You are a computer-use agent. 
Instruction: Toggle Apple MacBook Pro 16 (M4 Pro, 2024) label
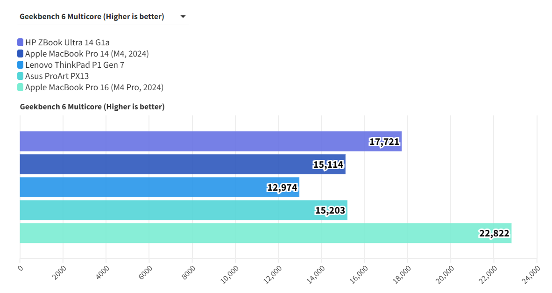[94, 87]
